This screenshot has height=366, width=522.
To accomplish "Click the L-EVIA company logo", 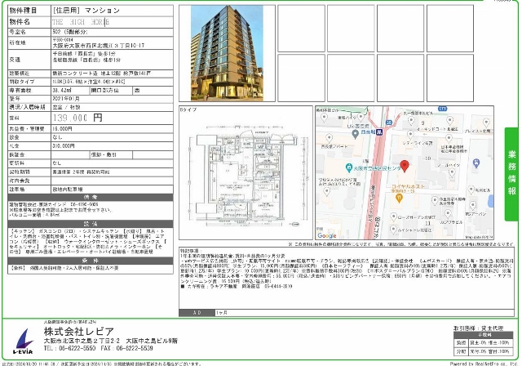I will point(24,341).
